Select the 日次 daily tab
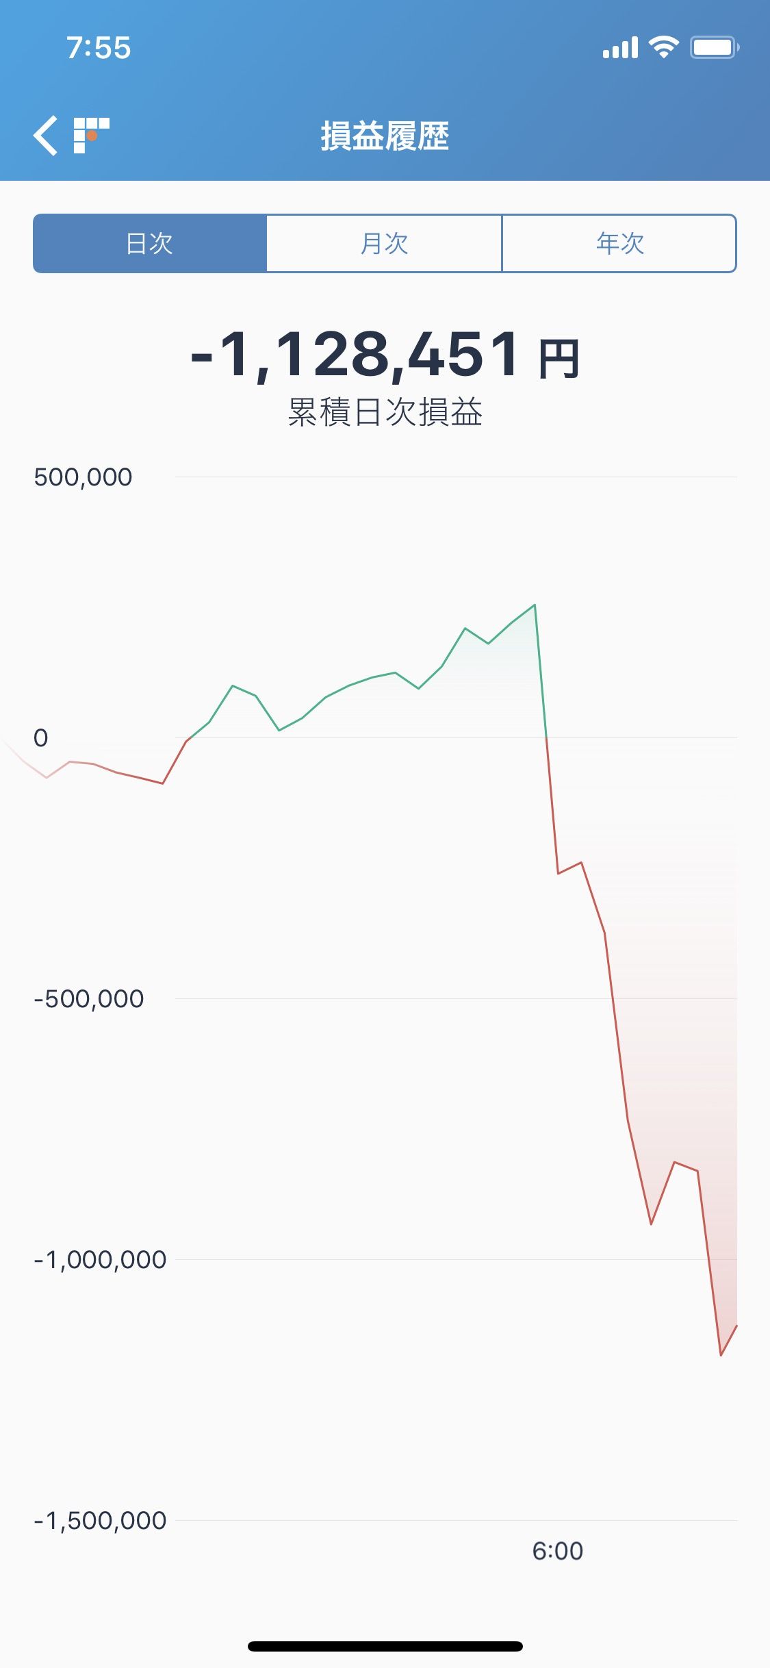Image resolution: width=770 pixels, height=1668 pixels. click(x=150, y=244)
